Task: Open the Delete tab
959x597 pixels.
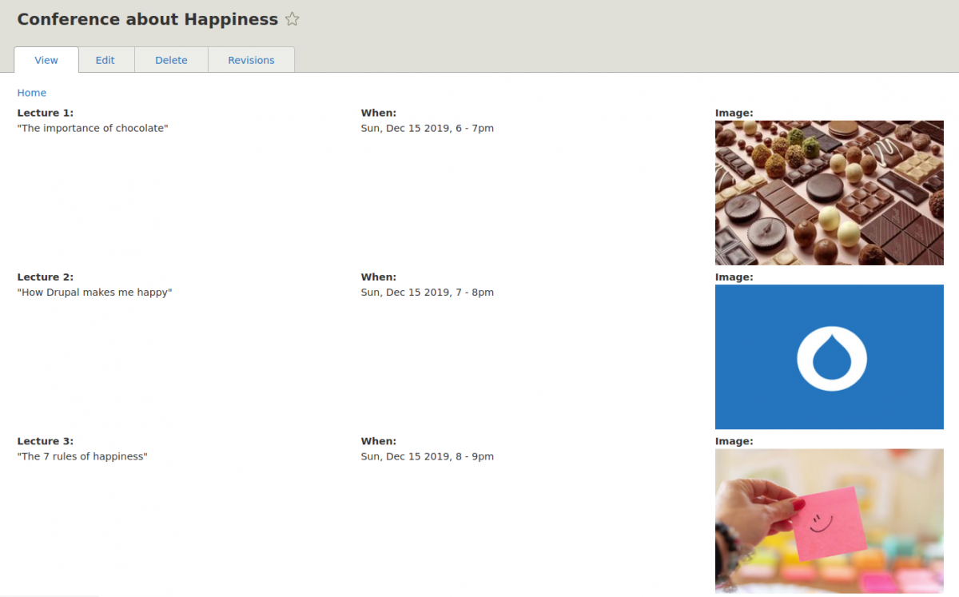Action: coord(171,60)
